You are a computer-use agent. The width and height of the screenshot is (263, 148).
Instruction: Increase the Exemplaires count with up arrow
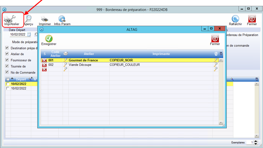click(x=256, y=141)
